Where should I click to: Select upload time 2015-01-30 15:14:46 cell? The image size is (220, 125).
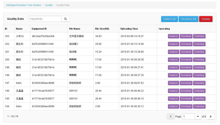(x=138, y=44)
